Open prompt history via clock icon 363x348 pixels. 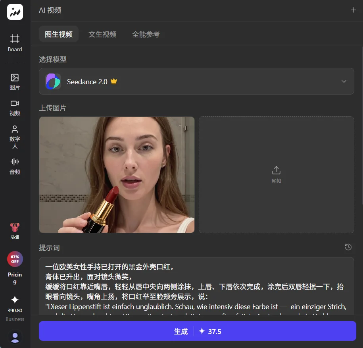click(348, 247)
